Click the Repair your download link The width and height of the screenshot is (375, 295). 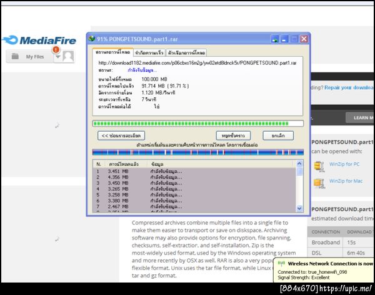pyautogui.click(x=349, y=87)
